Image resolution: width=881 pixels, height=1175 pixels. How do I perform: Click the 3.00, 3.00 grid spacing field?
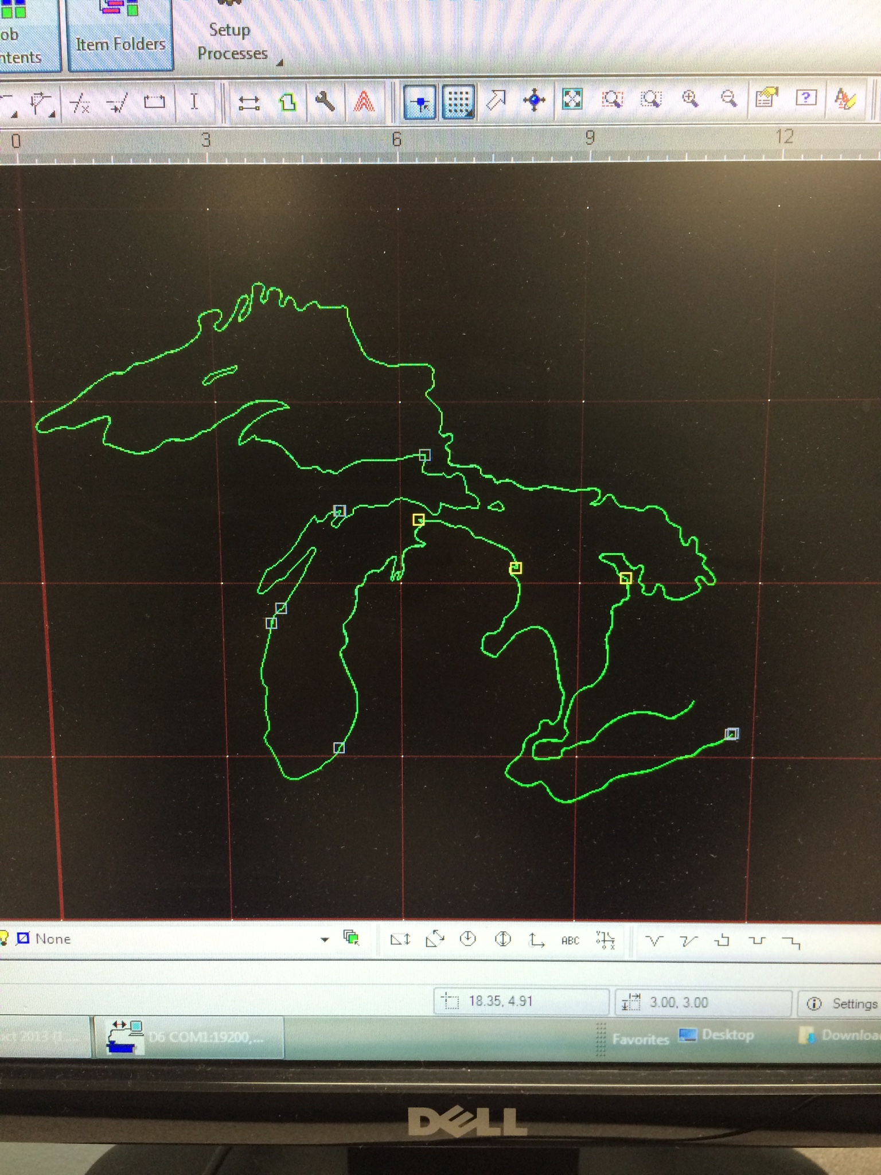point(703,1003)
